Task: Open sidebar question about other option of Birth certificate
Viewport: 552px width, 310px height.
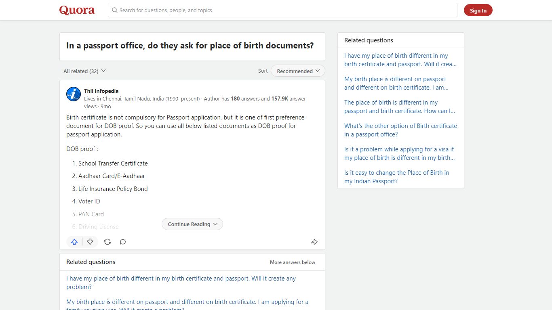Action: (400, 130)
